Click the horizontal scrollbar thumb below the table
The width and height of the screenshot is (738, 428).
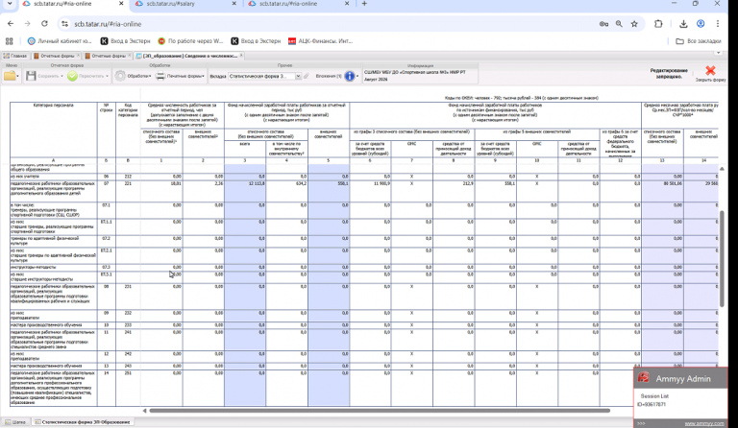point(380,411)
